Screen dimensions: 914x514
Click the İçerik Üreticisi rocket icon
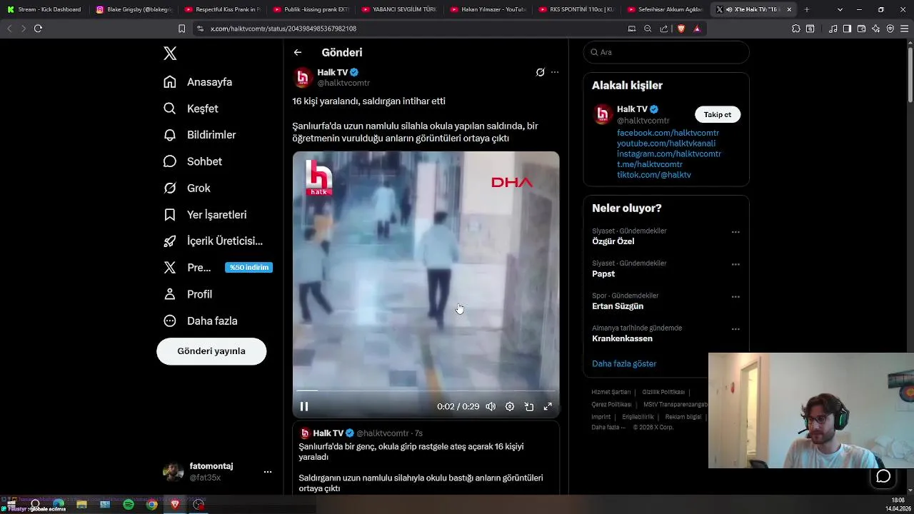point(170,241)
